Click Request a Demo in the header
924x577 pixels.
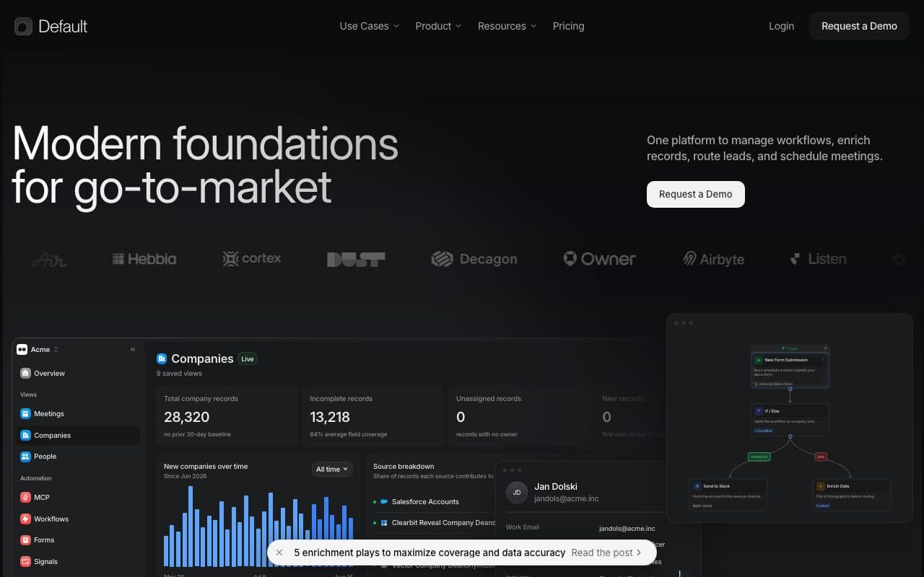point(859,26)
